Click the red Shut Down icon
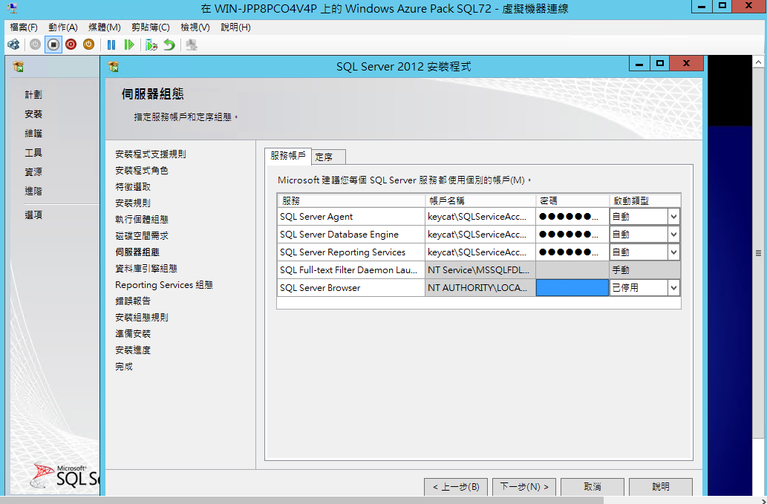 71,45
